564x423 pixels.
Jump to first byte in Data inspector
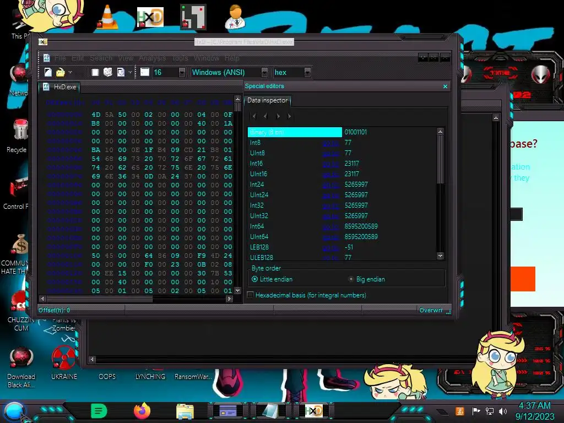pos(254,116)
